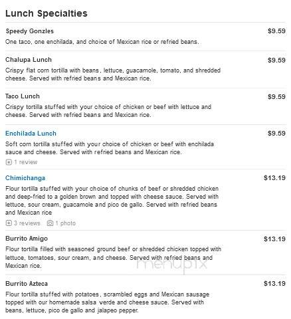Click the menupix watermark logo
The image size is (291, 319).
(172, 264)
